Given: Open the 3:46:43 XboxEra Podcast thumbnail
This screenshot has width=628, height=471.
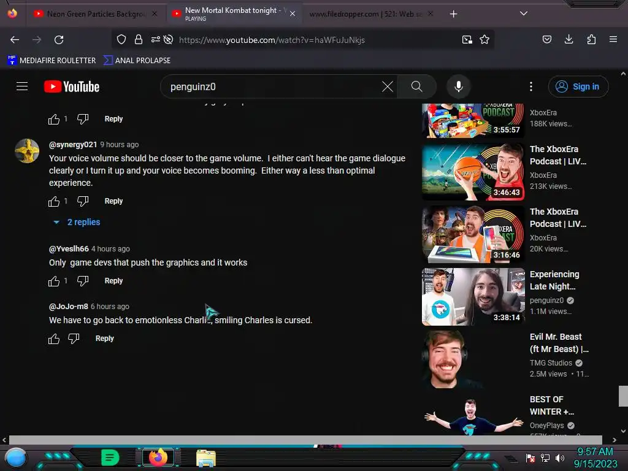Looking at the screenshot, I should tap(473, 172).
